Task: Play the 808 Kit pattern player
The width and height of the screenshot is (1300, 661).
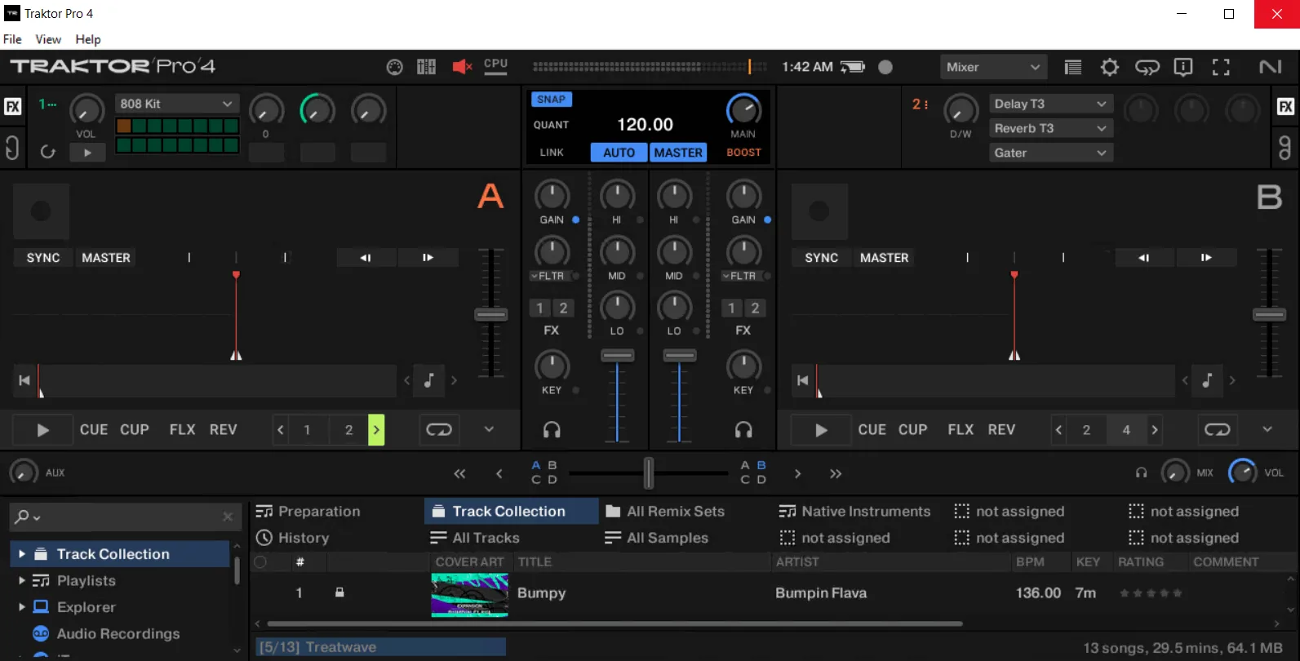Action: 87,153
